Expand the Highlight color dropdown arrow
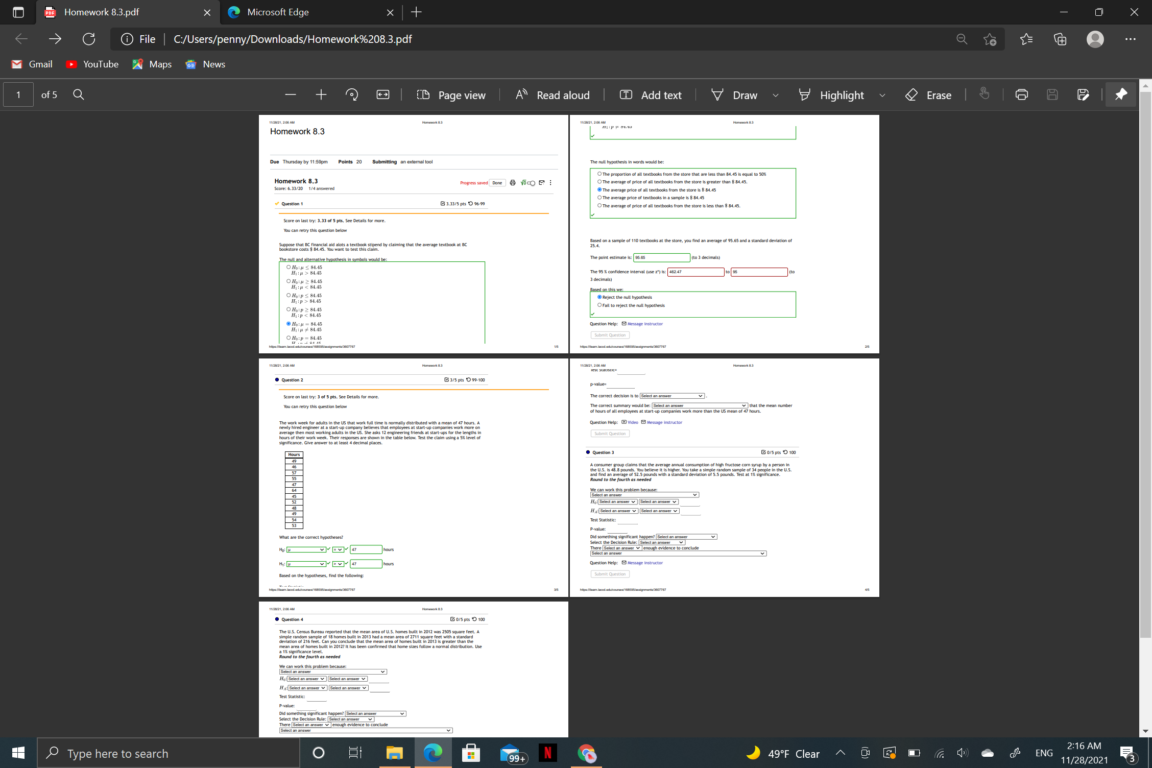1152x768 pixels. click(882, 95)
